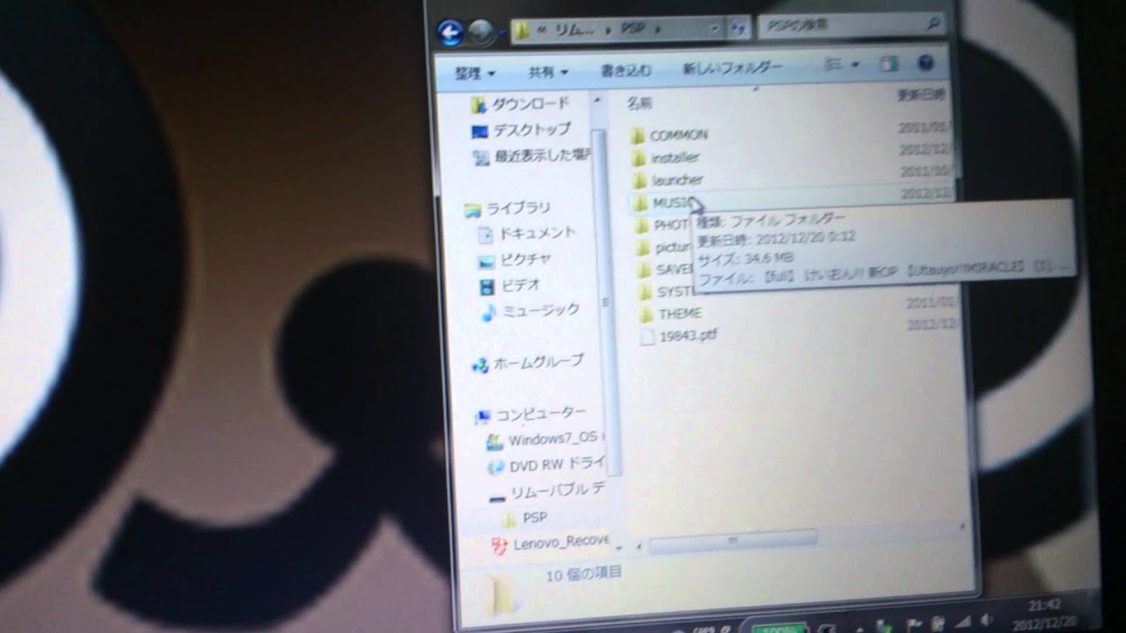Select the THEME folder icon
Viewport: 1126px width, 633px height.
tap(645, 314)
